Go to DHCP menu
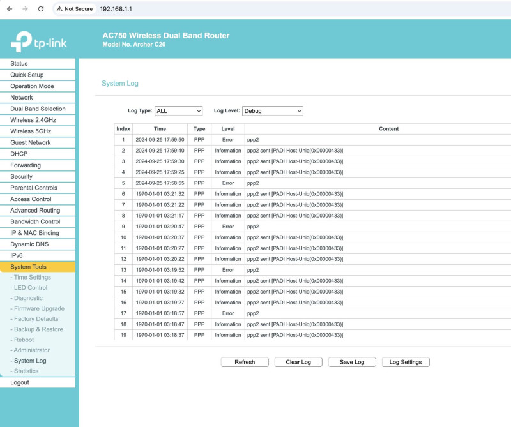 pos(38,154)
